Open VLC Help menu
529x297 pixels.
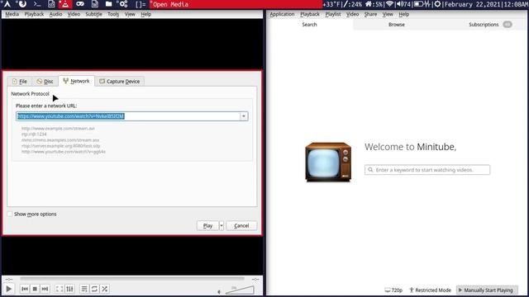tap(145, 14)
